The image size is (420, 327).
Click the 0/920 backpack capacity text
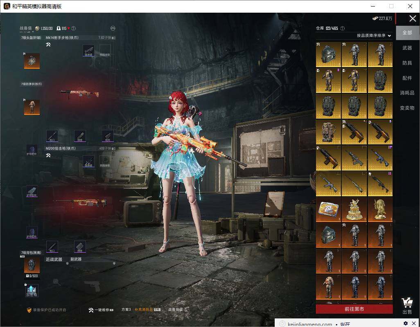(32, 275)
